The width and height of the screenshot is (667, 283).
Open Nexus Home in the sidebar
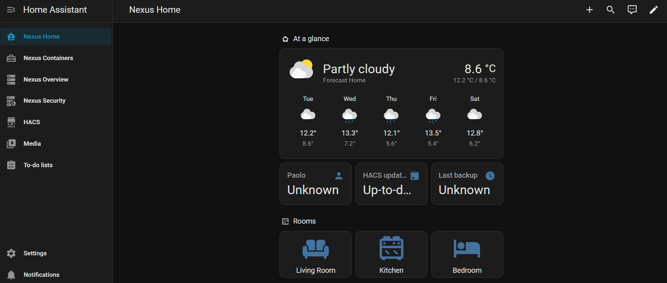coord(56,36)
